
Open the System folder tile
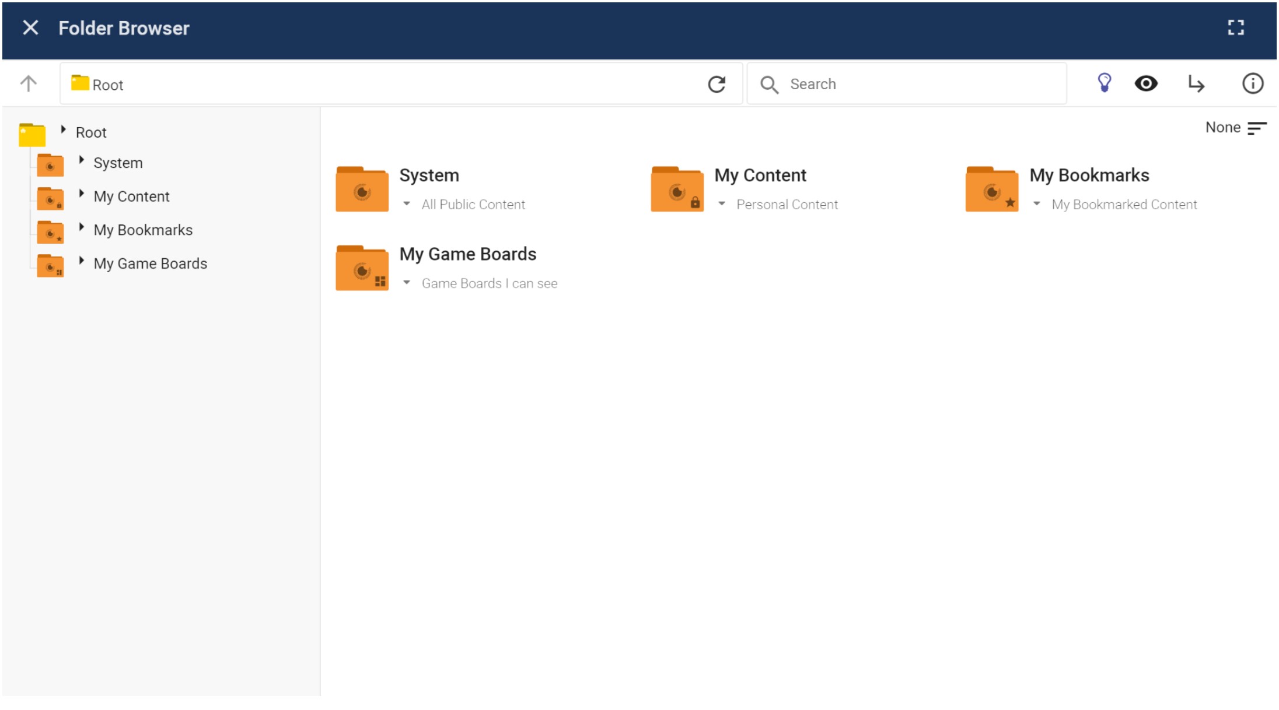(x=362, y=189)
